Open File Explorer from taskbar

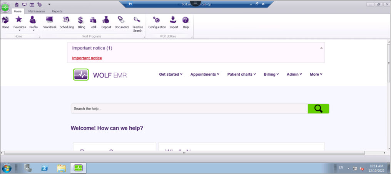61,168
